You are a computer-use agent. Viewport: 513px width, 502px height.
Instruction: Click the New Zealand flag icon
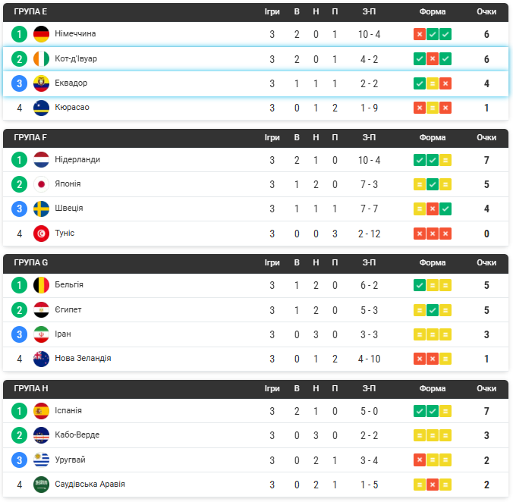[41, 359]
